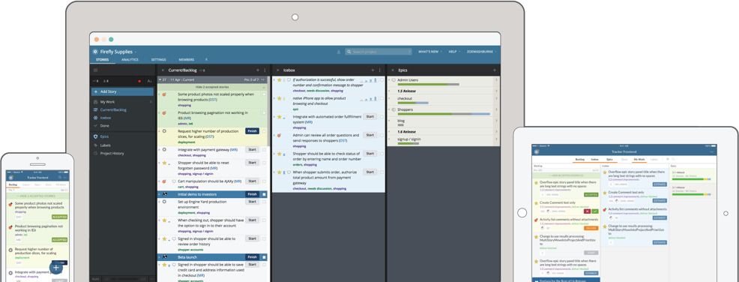Open the ZOEWASHBURNE user dropdown
This screenshot has width=739, height=282.
click(482, 52)
